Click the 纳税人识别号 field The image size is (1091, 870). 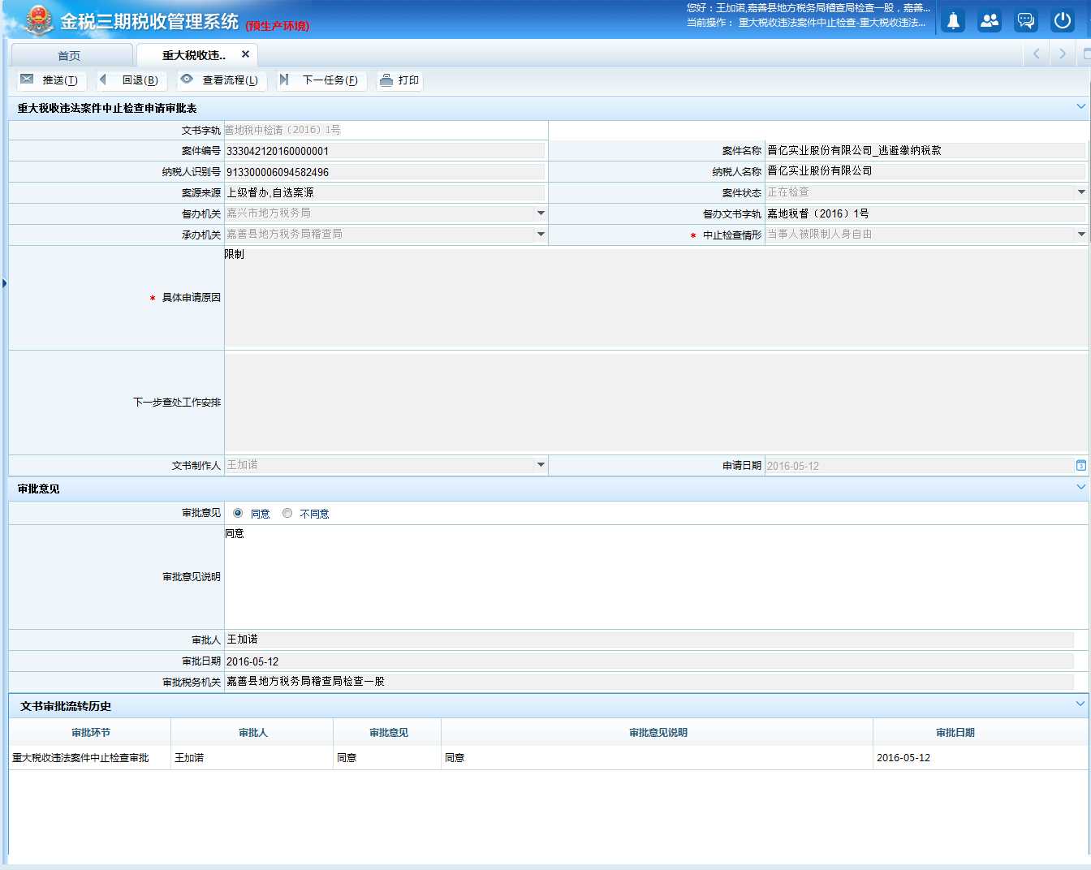(385, 172)
